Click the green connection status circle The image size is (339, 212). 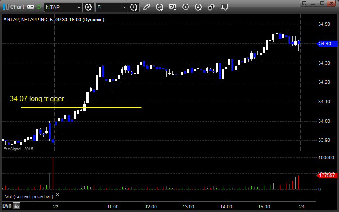[x=38, y=7]
